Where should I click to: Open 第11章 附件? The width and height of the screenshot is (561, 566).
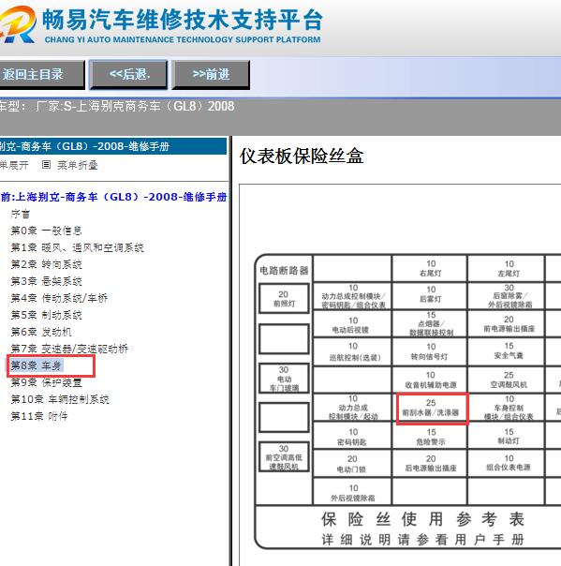(39, 416)
